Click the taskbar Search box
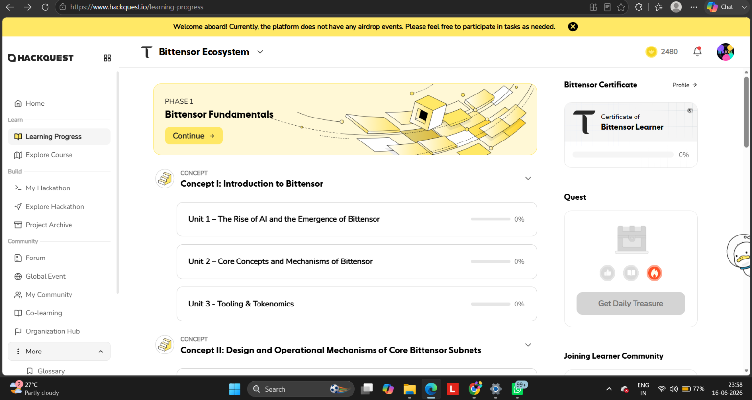The image size is (752, 400). [x=301, y=389]
